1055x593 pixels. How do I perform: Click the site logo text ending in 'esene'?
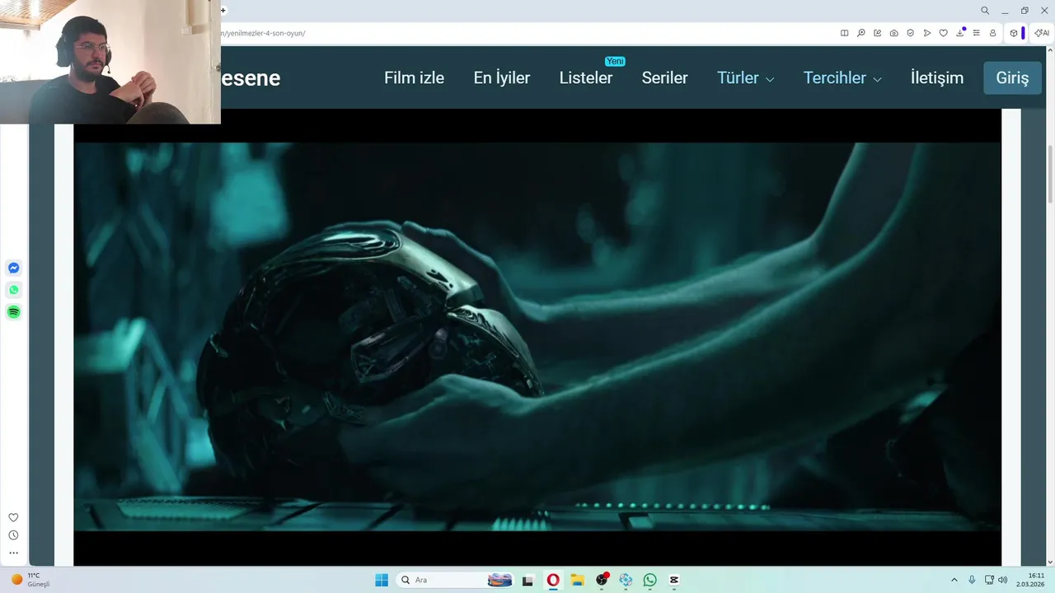point(251,78)
